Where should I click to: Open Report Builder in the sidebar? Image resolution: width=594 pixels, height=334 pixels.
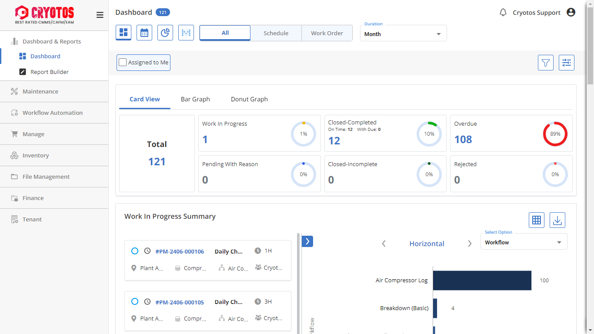50,72
